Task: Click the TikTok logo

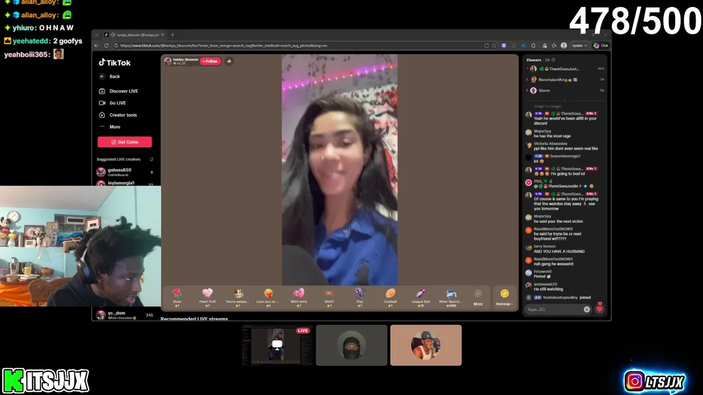Action: (x=114, y=63)
